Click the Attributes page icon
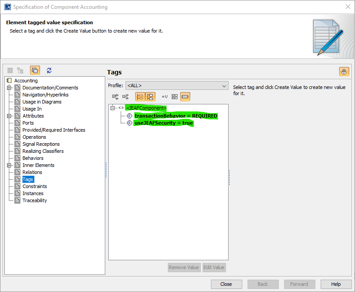The width and height of the screenshot is (355, 292). (x=18, y=116)
